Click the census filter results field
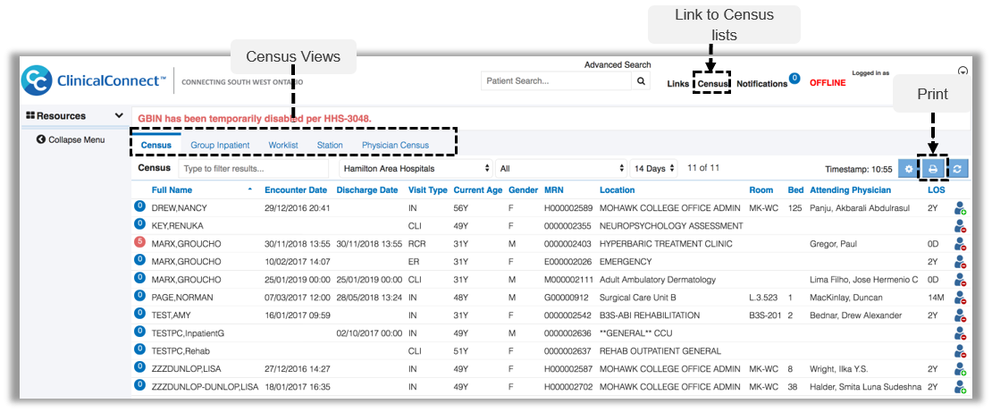Image resolution: width=992 pixels, height=412 pixels. (x=255, y=168)
